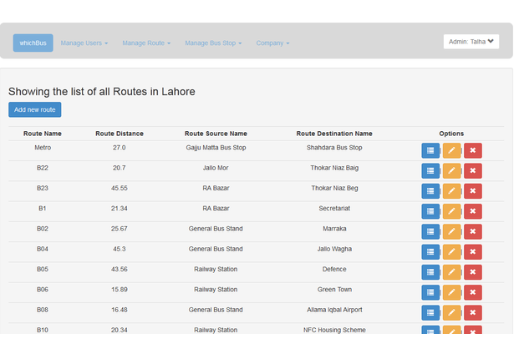Viewport: 514px width, 354px height.
Task: Click the Options column header
Action: [x=451, y=134]
